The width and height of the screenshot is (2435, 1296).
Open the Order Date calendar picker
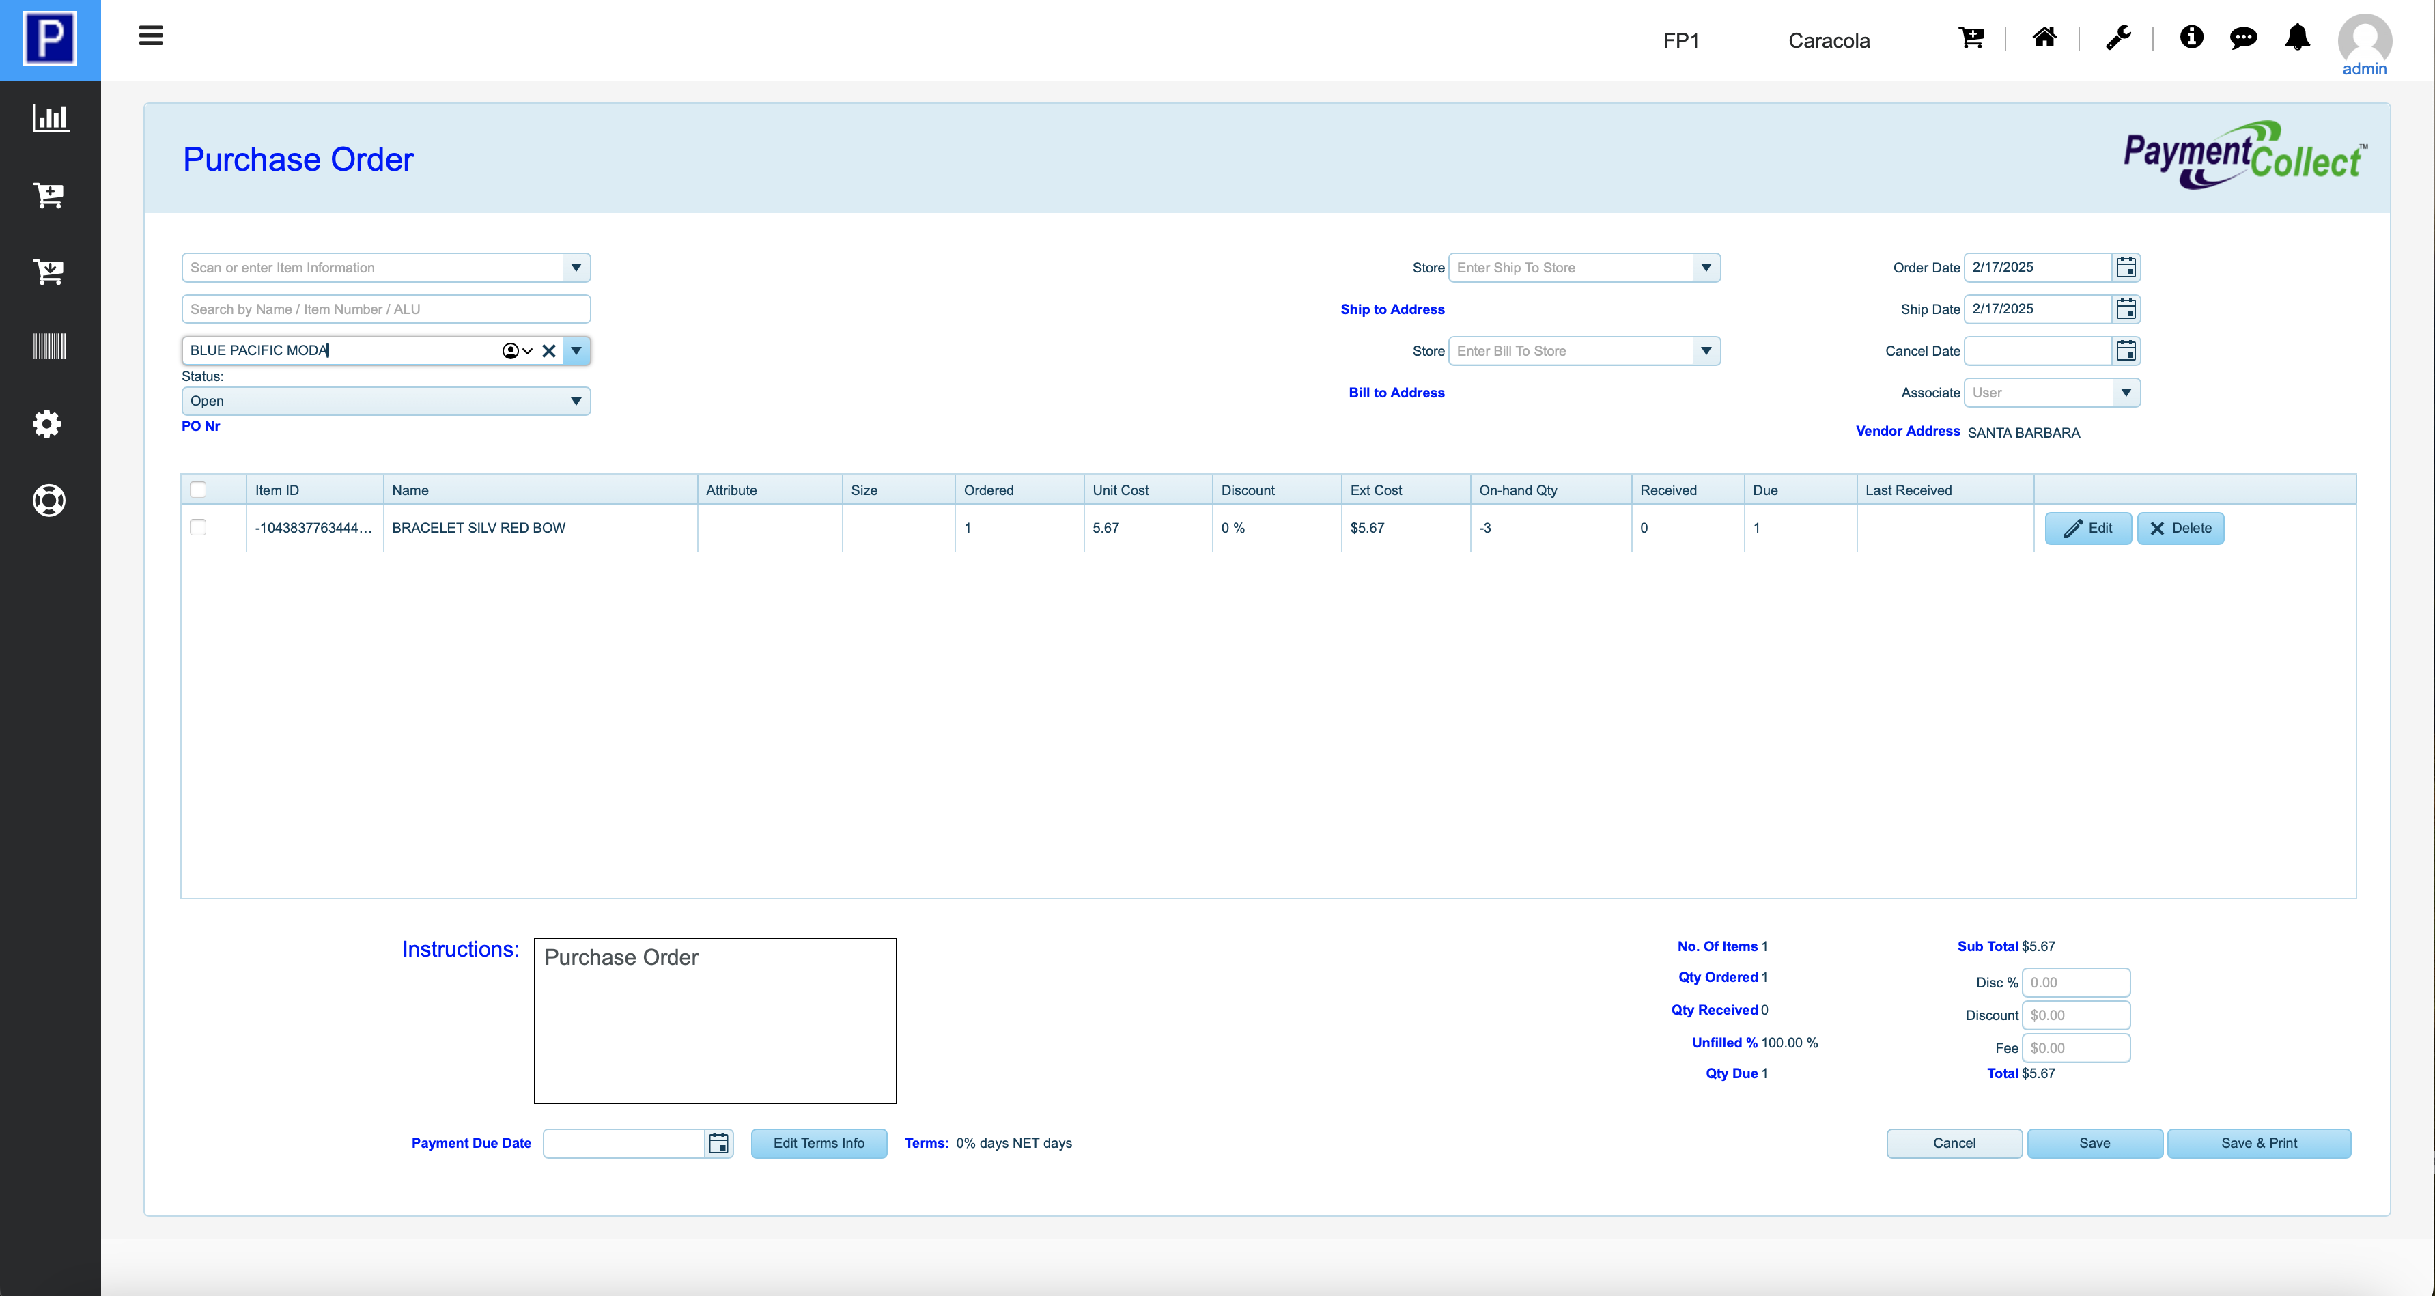click(2126, 268)
